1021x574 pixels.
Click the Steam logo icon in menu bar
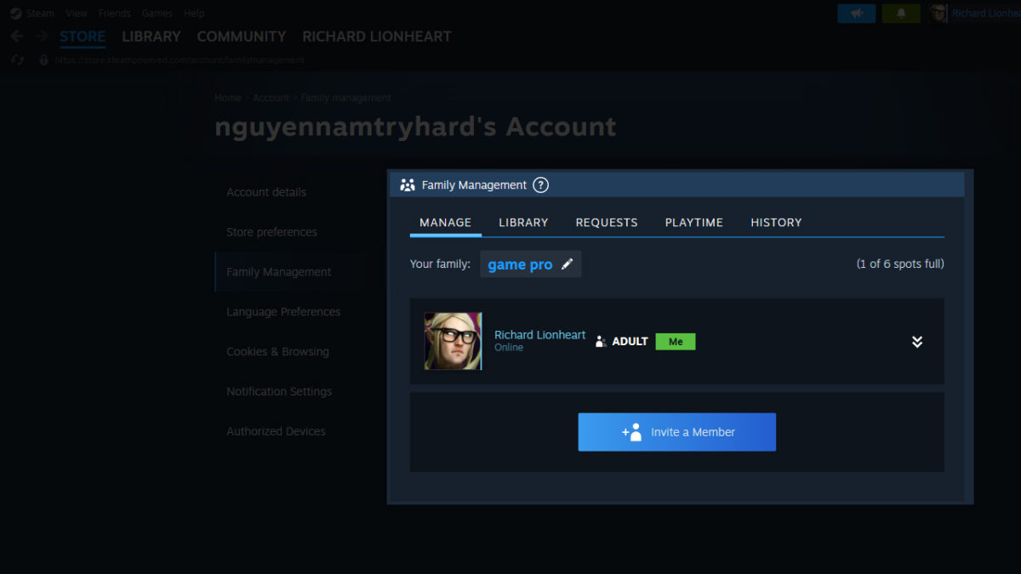[15, 14]
